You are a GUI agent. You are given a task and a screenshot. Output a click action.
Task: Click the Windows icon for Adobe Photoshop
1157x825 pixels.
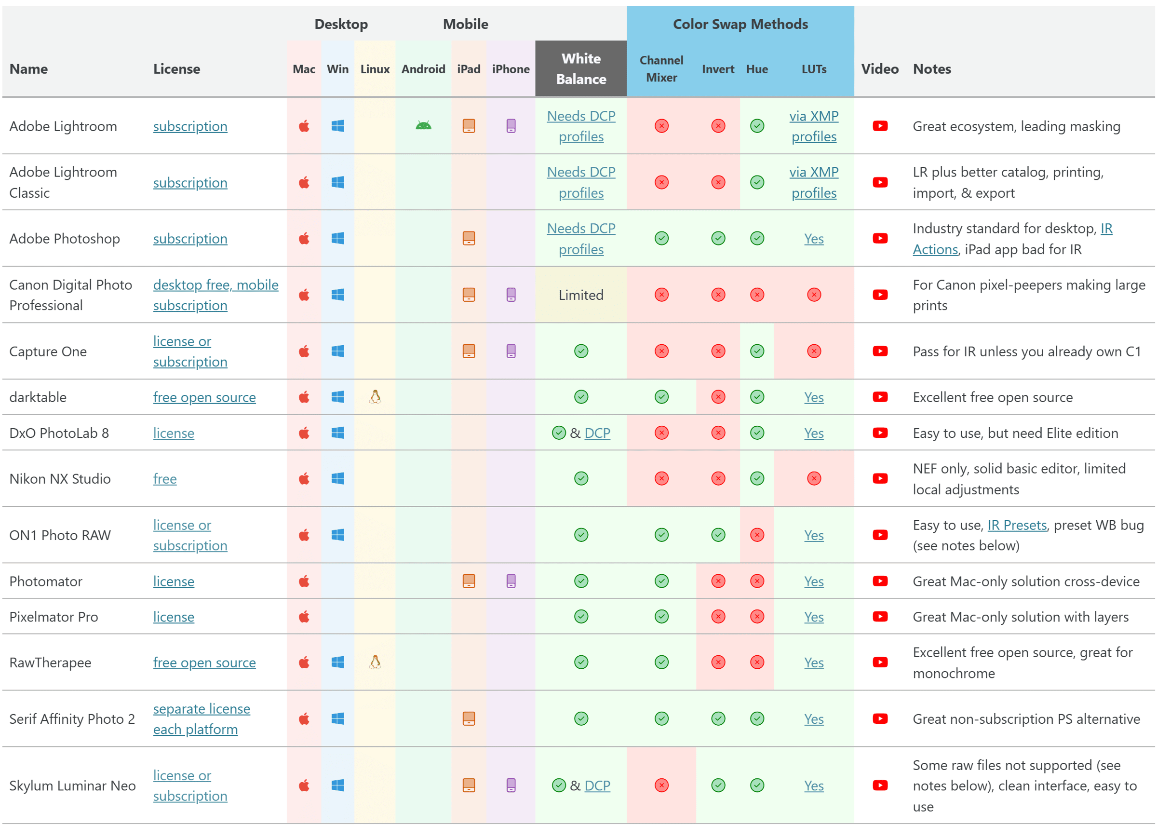pyautogui.click(x=338, y=238)
